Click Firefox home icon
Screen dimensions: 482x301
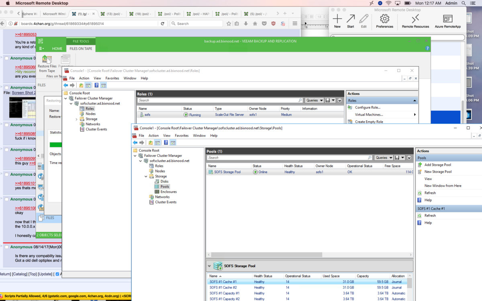(x=255, y=24)
